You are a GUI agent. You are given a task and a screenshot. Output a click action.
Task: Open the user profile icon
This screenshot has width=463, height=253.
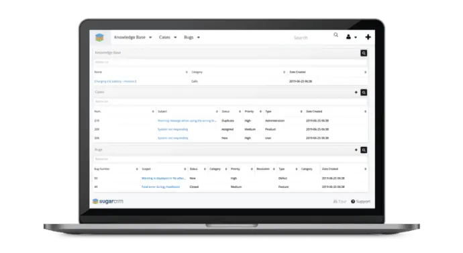(348, 37)
